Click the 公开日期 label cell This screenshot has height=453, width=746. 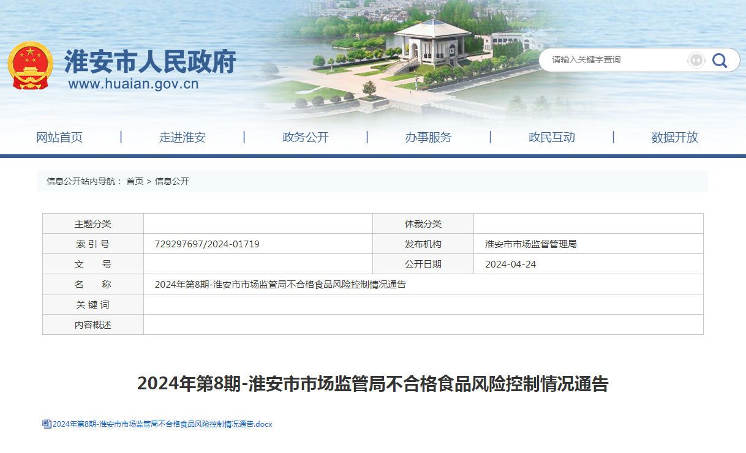tap(423, 264)
